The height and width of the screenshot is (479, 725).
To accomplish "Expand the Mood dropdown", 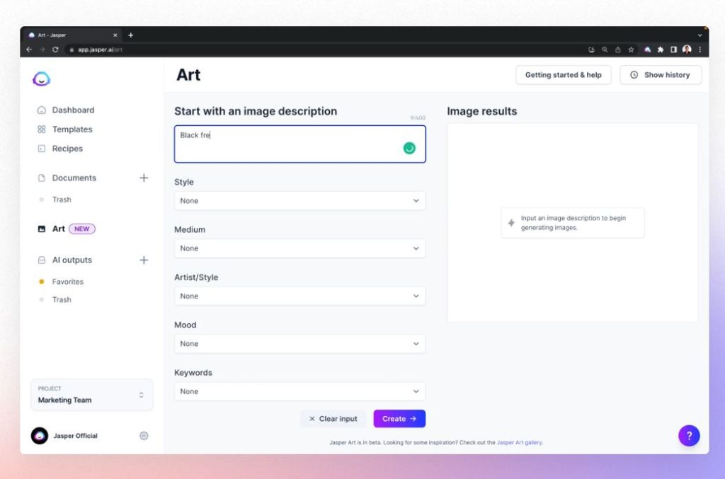I will coord(300,344).
